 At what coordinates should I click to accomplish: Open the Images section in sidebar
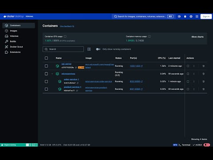point(19,31)
